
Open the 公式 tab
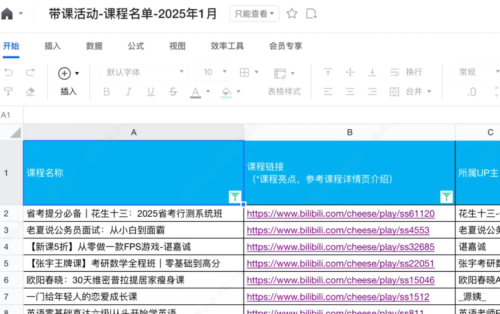136,46
